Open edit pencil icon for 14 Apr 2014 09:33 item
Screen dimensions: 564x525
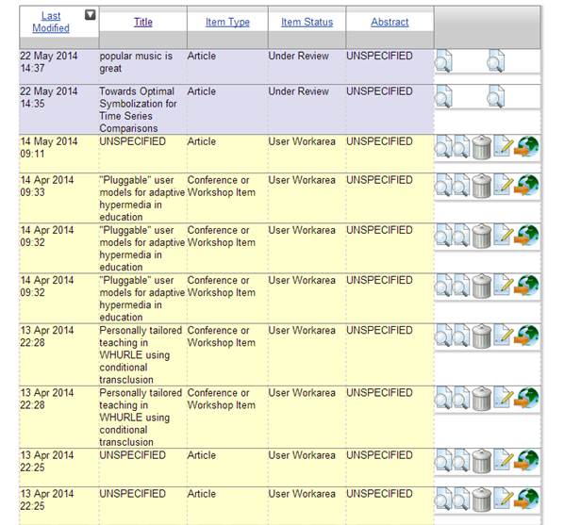point(504,184)
